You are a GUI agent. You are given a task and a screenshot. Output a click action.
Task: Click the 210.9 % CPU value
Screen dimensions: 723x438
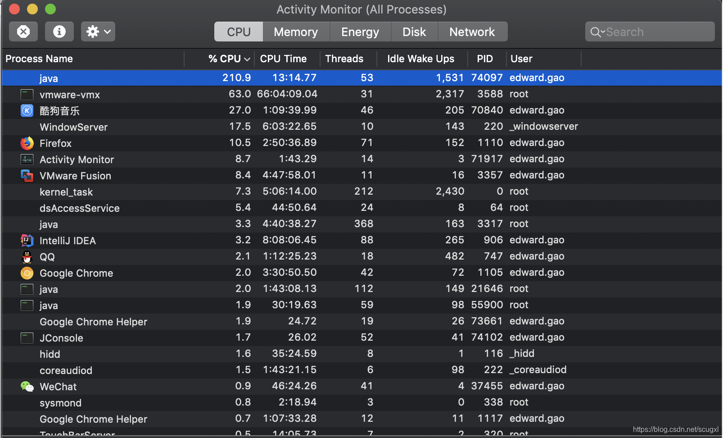tap(237, 78)
